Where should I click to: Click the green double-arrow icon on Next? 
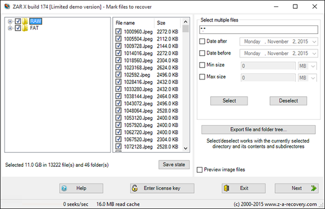pyautogui.click(x=314, y=188)
